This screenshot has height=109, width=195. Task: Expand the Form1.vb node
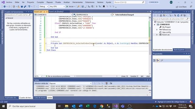click(x=157, y=35)
